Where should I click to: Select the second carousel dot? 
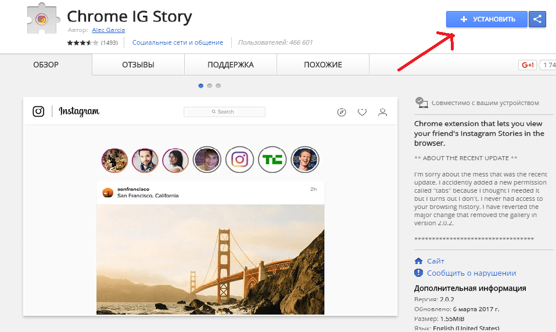(210, 86)
